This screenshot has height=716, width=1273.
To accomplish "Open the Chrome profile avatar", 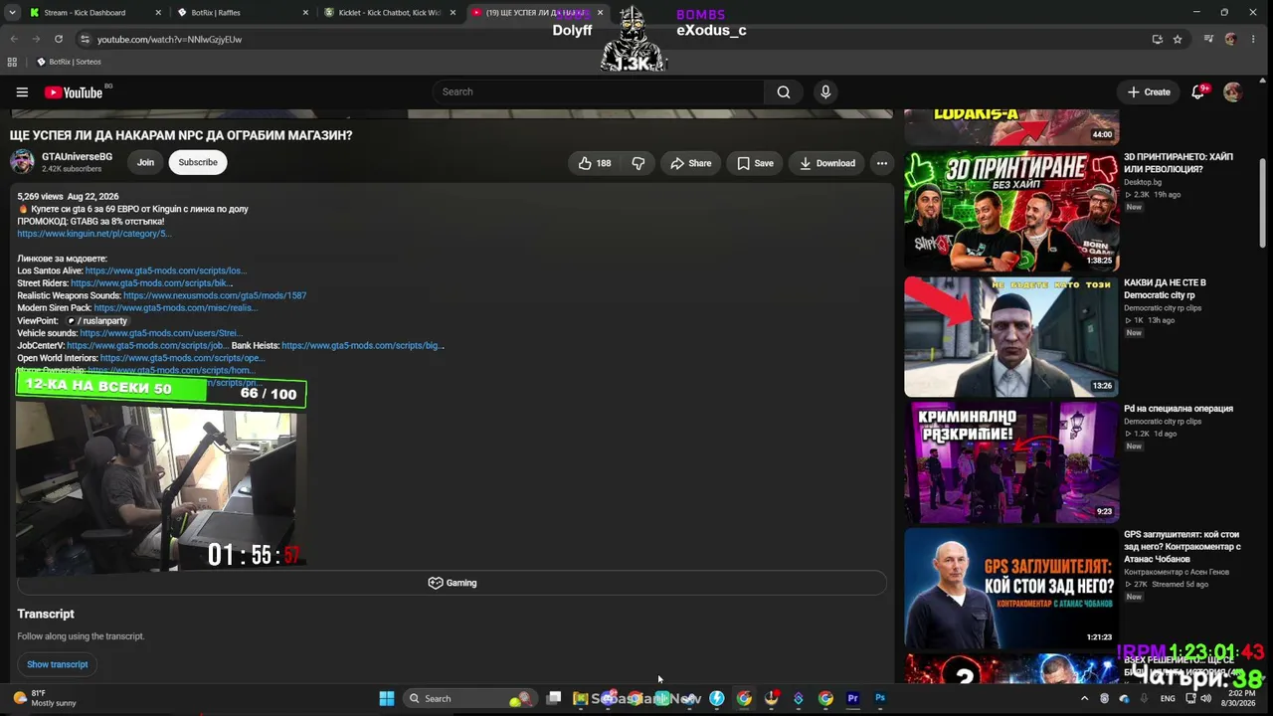I will (x=1231, y=39).
